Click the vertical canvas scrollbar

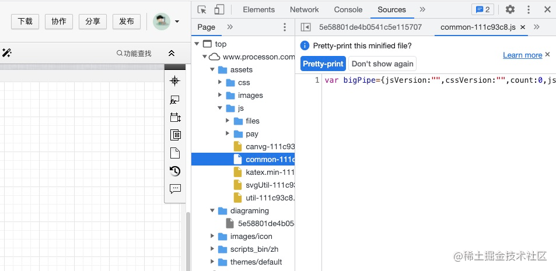188,241
